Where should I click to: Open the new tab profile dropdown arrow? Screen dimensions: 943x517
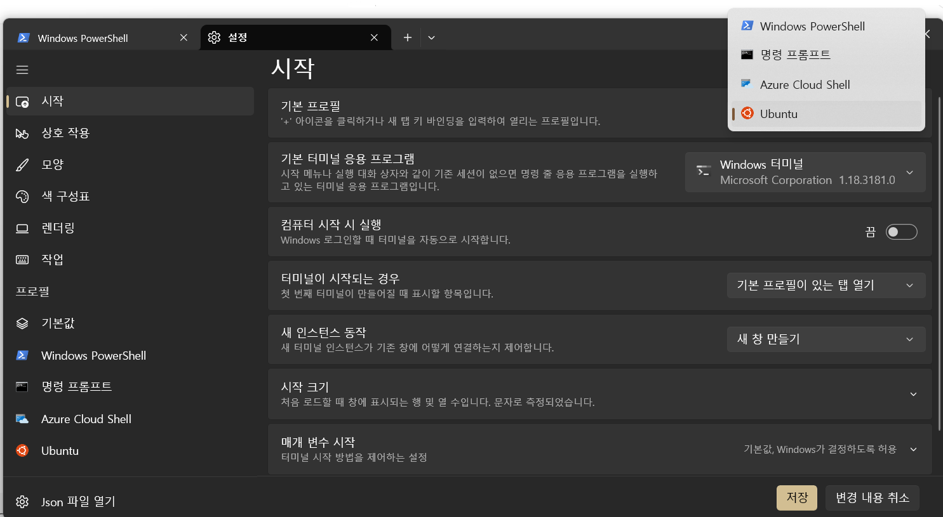pyautogui.click(x=431, y=37)
